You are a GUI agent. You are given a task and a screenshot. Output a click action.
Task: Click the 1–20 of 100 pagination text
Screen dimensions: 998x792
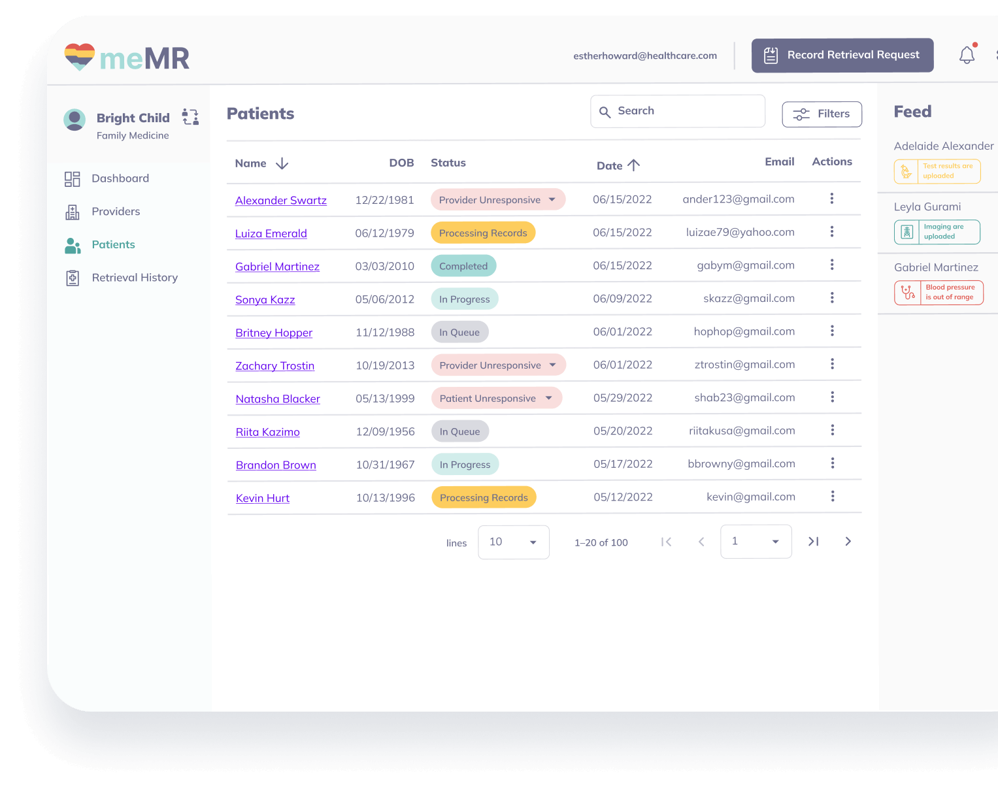(x=601, y=542)
